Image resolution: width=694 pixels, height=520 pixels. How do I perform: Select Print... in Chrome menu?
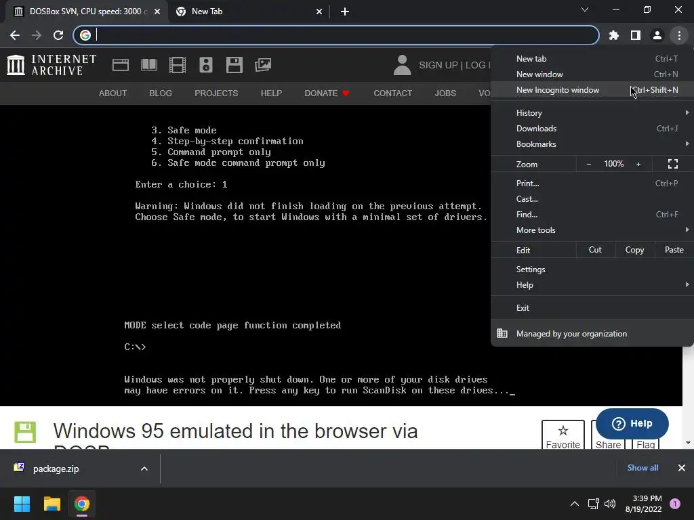(592, 183)
